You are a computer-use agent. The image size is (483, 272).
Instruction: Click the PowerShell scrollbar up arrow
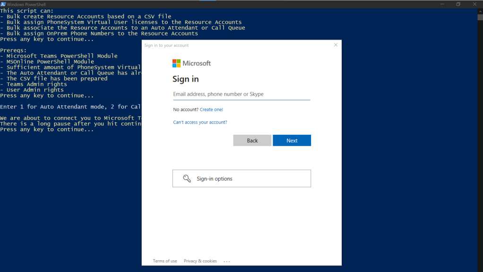click(x=480, y=11)
